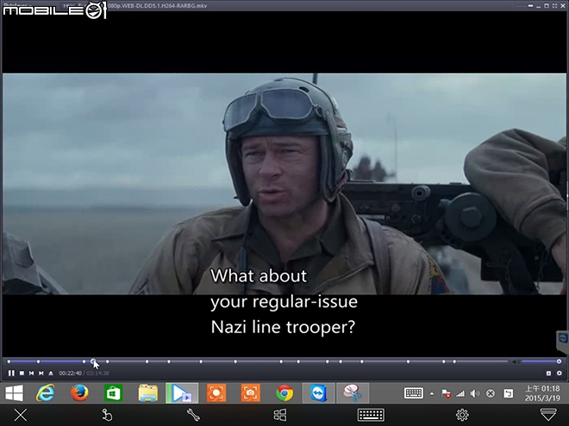
Task: Launch Google Chrome from taskbar
Action: (x=284, y=393)
